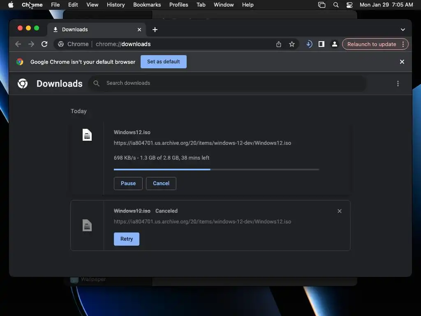The height and width of the screenshot is (316, 421).
Task: Open the View menu
Action: [x=93, y=5]
